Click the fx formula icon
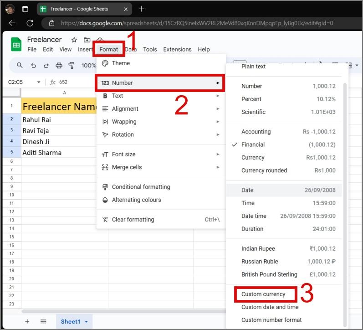Screen dimensions: 363x330 coord(53,82)
